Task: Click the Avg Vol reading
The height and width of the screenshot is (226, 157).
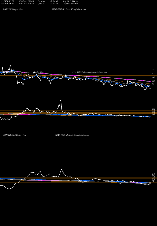Action: 70,1
